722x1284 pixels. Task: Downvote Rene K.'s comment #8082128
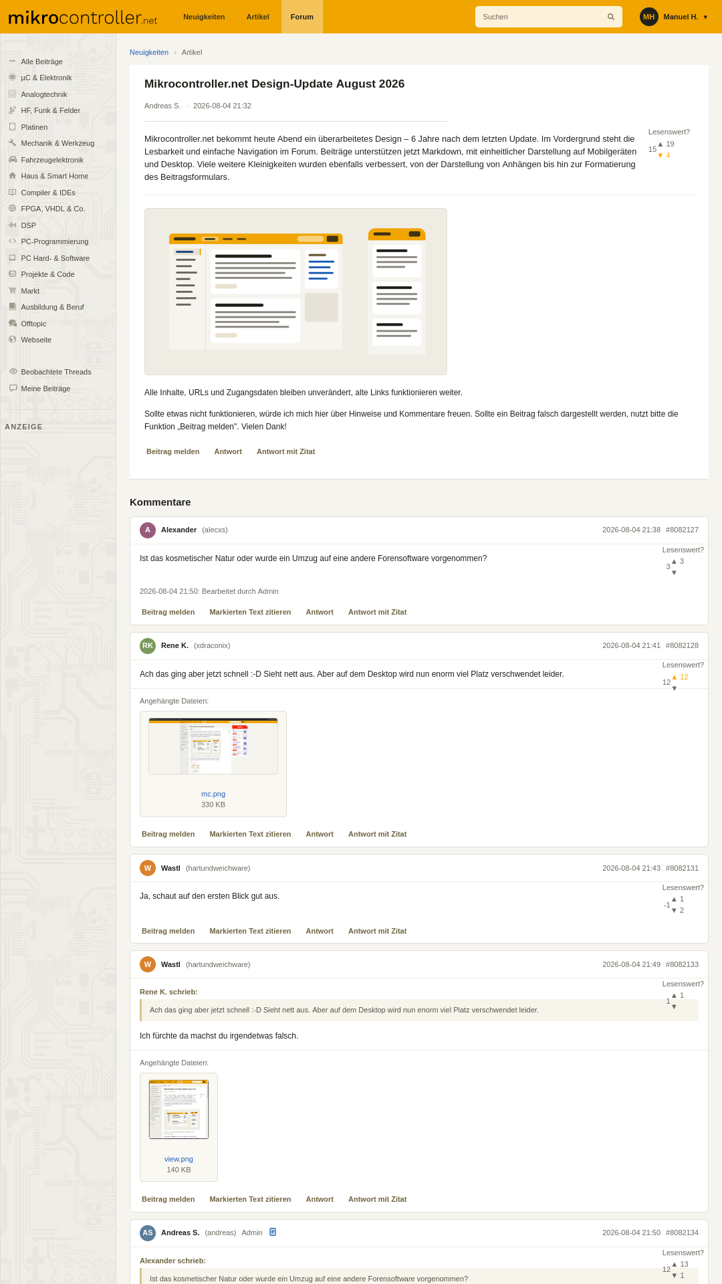click(674, 688)
